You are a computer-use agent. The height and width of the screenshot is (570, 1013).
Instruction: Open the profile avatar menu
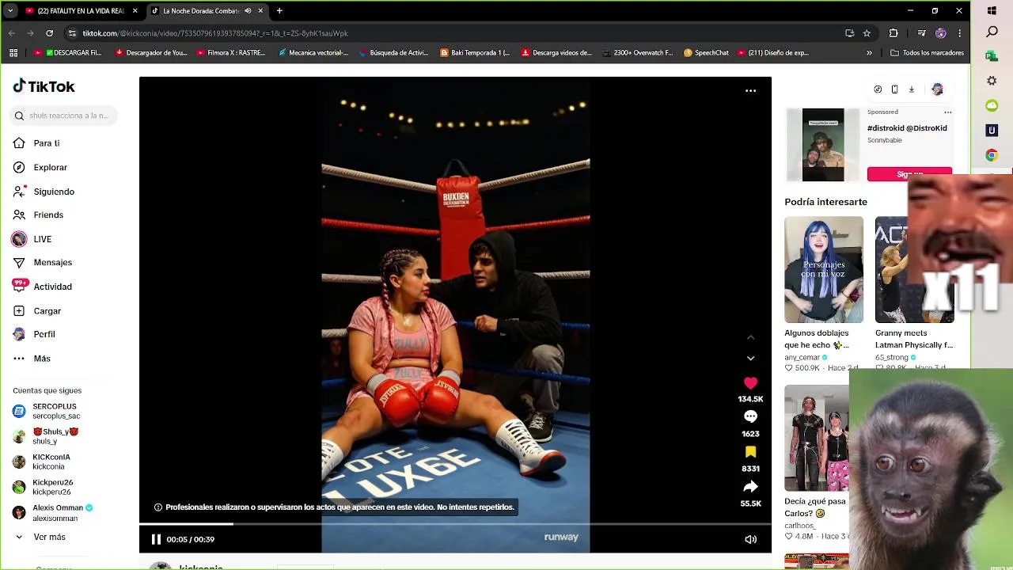[937, 89]
